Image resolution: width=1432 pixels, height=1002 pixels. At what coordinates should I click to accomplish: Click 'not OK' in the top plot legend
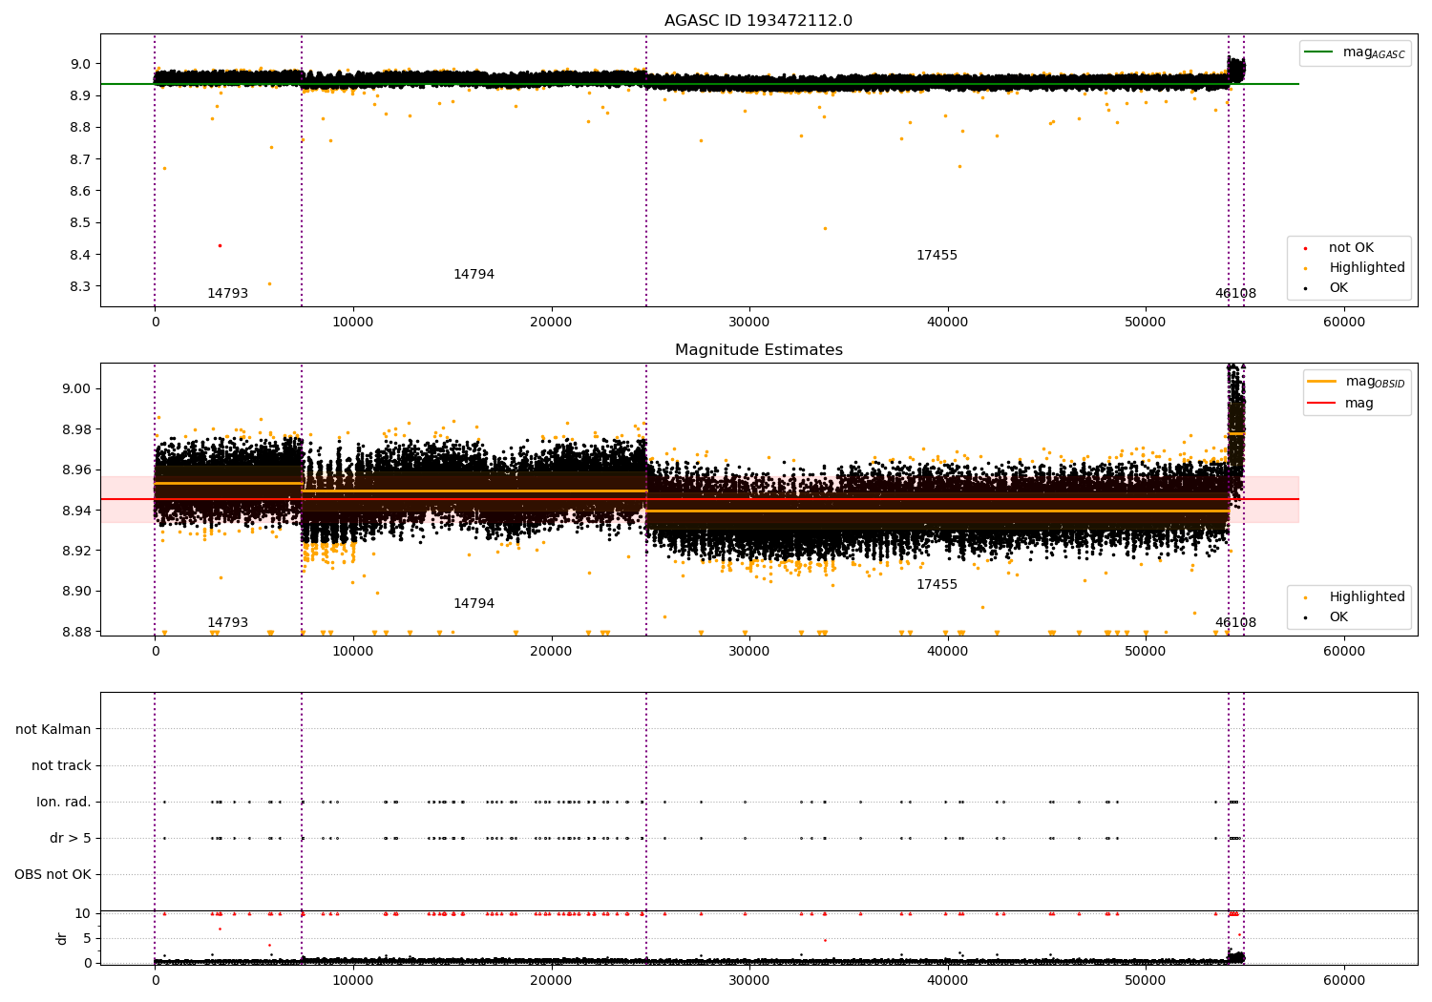tap(1351, 248)
